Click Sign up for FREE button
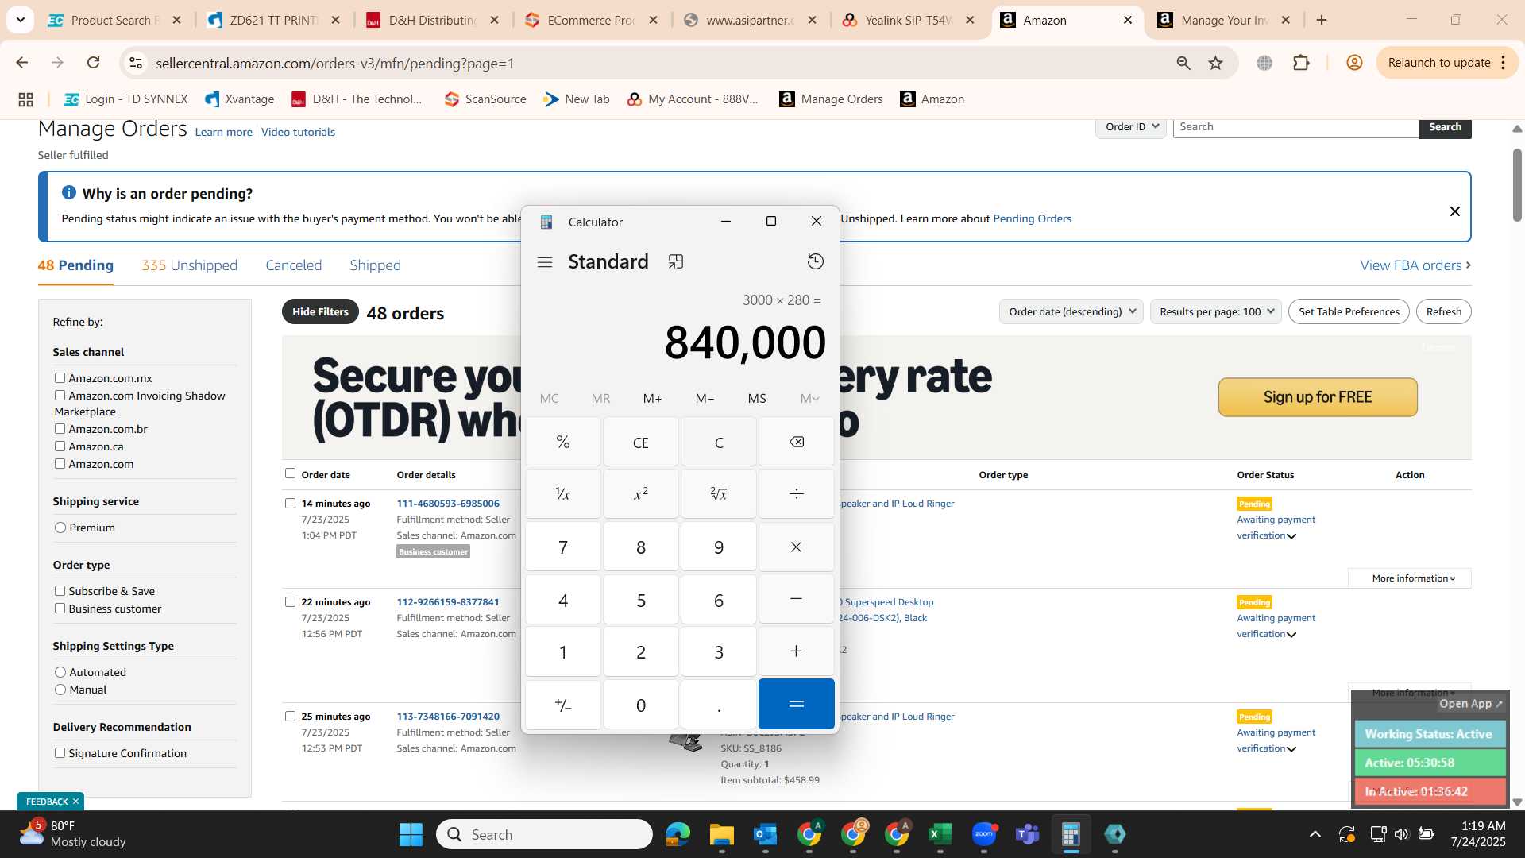This screenshot has width=1525, height=858. tap(1318, 397)
